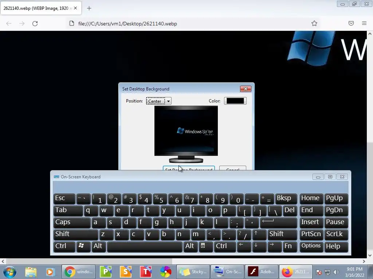Toggle left Alt key on On-Screen Keyboard
The image size is (373, 279).
tap(98, 246)
